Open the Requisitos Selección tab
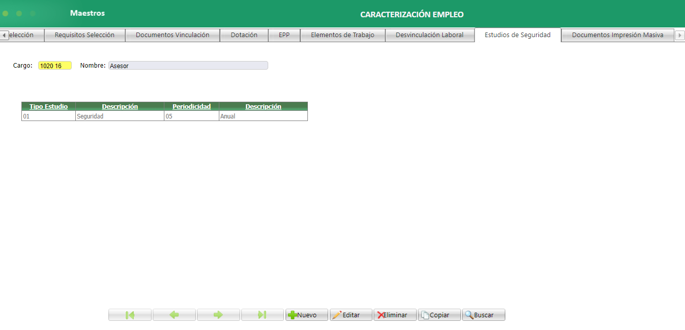The height and width of the screenshot is (330, 685). [84, 35]
